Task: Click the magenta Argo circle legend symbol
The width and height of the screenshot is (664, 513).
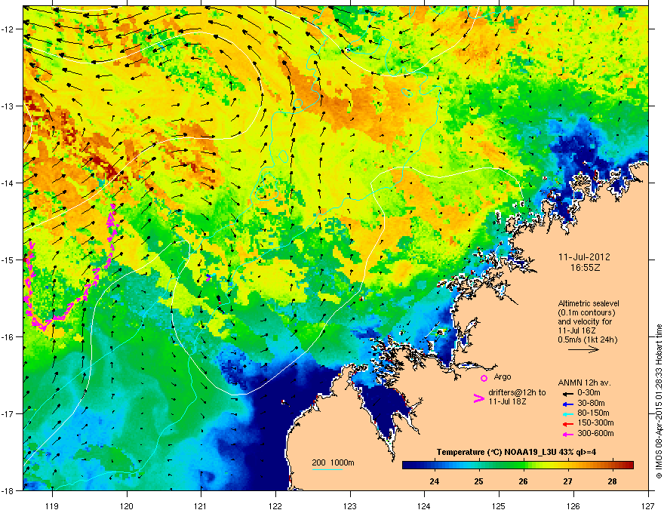Action: 484,378
